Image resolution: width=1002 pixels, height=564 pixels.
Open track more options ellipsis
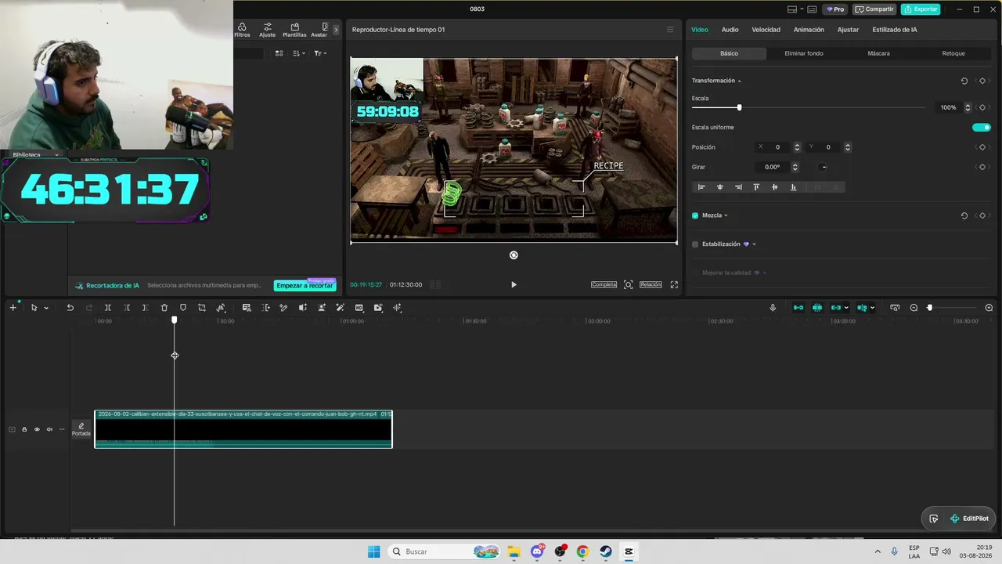click(x=62, y=429)
